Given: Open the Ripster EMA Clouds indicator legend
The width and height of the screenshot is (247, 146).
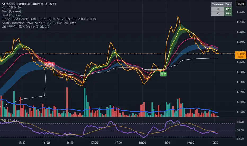Looking at the screenshot, I should tap(49, 19).
